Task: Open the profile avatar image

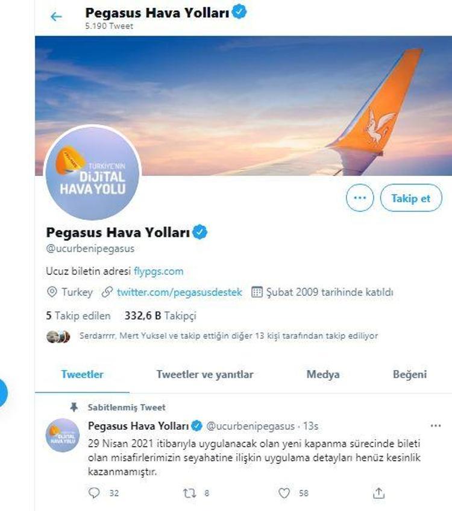Action: pos(93,174)
